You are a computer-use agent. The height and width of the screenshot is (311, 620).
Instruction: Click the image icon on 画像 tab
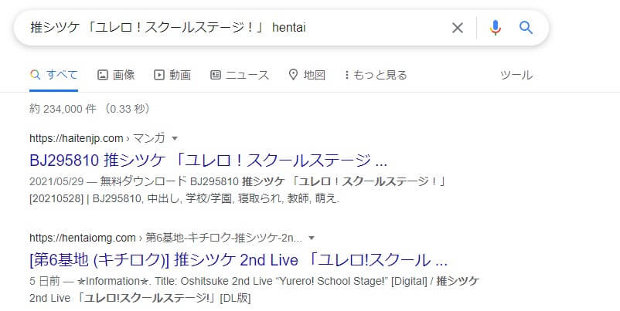point(103,75)
